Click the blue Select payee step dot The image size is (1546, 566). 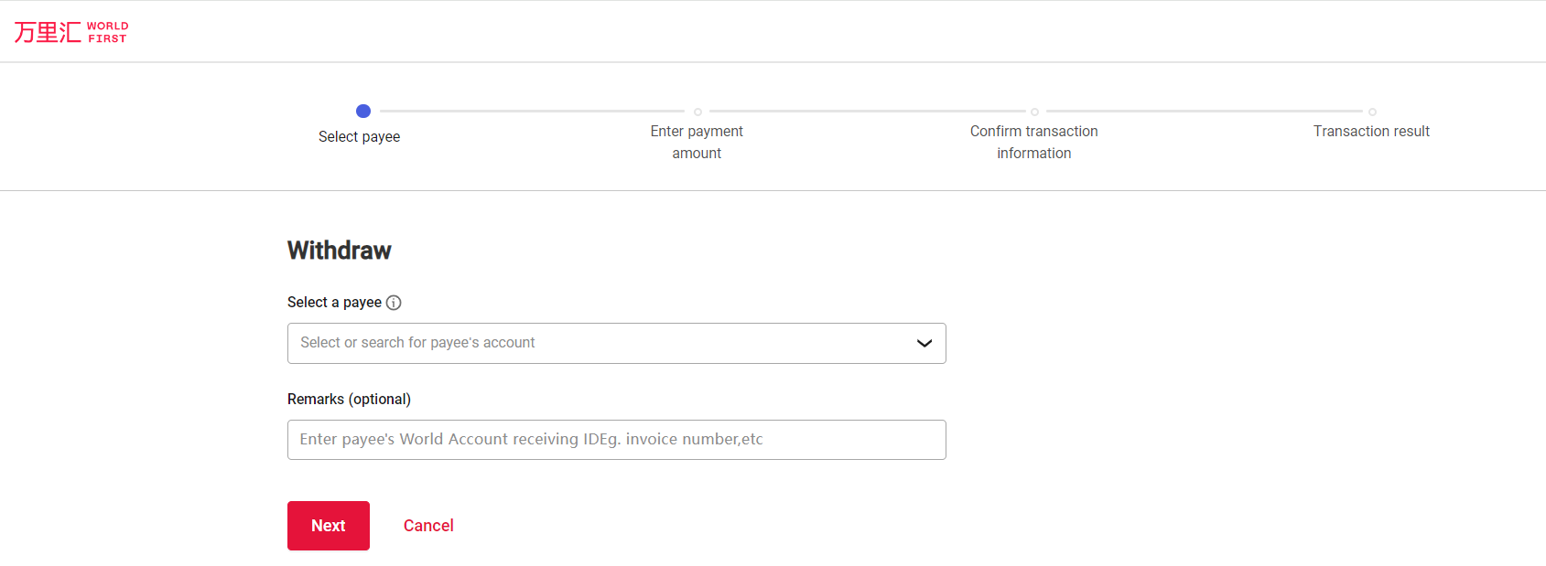click(x=363, y=112)
